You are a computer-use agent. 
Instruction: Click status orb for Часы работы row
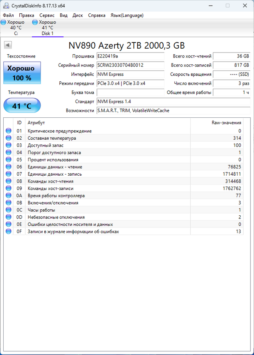coord(8,210)
